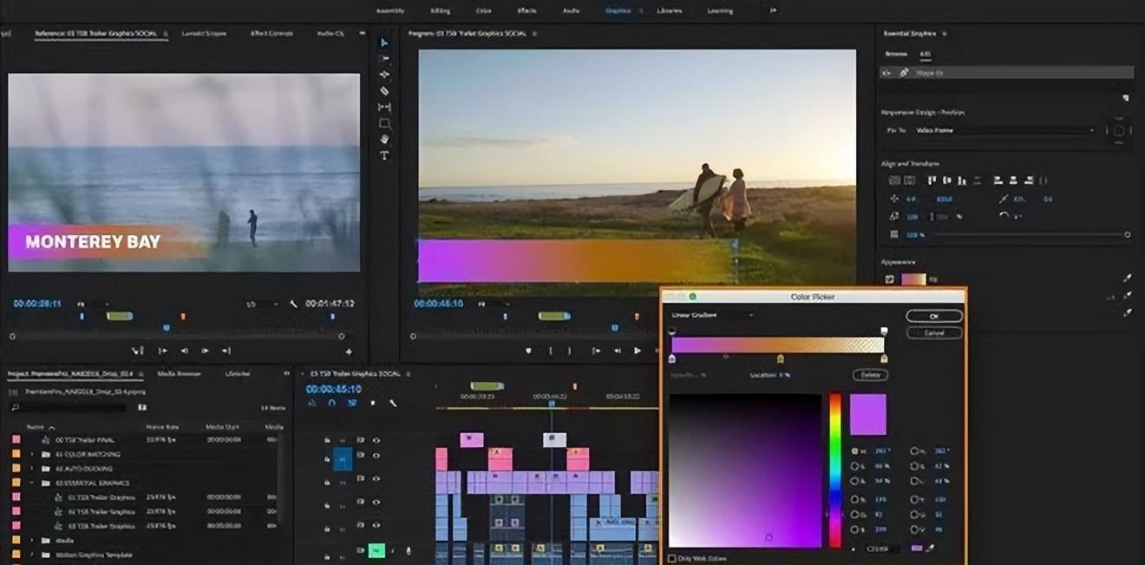Click the Ripple Edit tool
This screenshot has height=565, width=1145.
click(384, 75)
